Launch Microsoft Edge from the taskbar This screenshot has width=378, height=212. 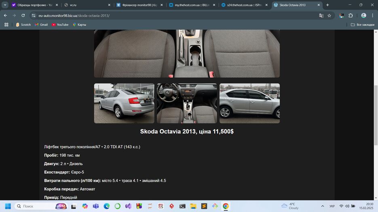pos(107,206)
